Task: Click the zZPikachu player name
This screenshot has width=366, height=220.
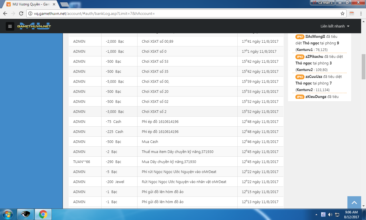Action: [314, 56]
